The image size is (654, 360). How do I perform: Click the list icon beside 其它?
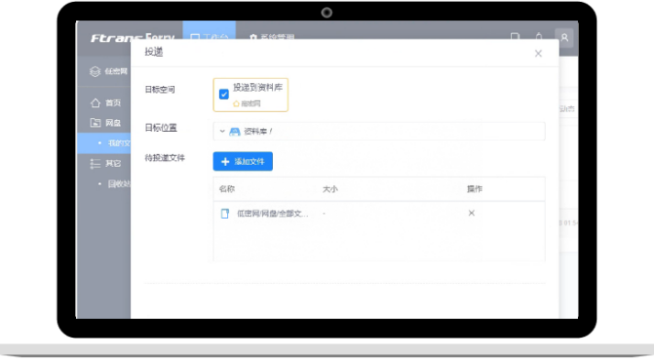pyautogui.click(x=95, y=164)
